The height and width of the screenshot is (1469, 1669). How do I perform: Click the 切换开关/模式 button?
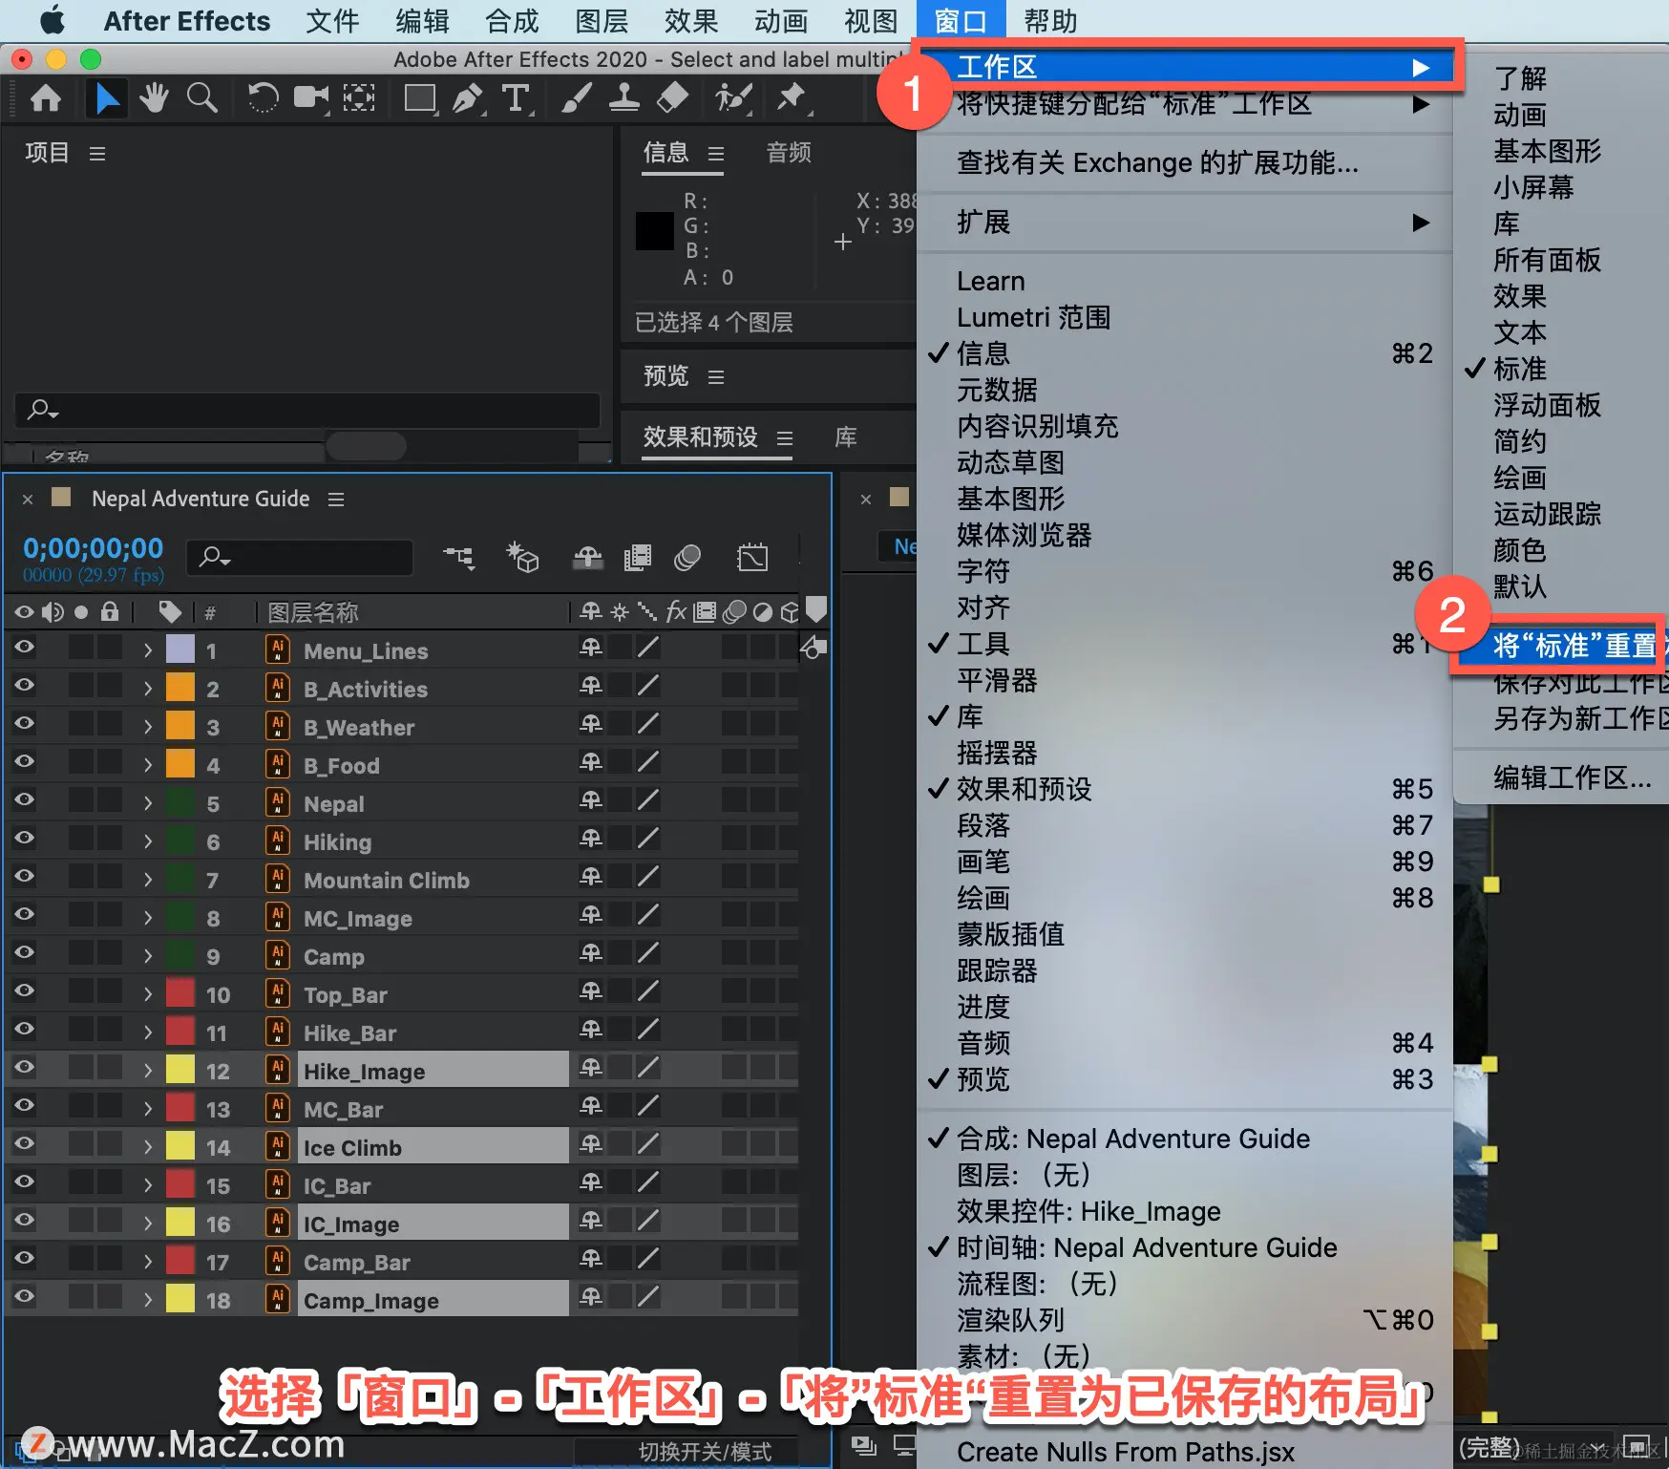(x=705, y=1452)
